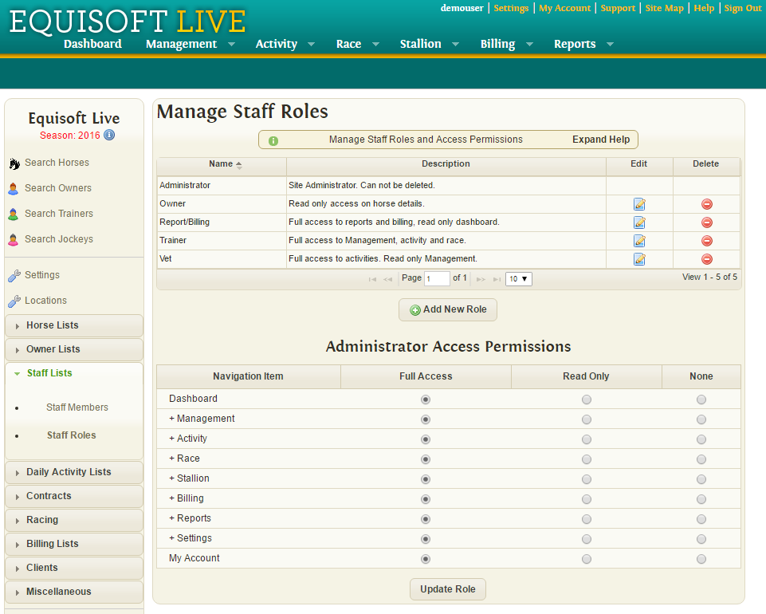Click the owner icon beside Search Owners

pyautogui.click(x=14, y=189)
